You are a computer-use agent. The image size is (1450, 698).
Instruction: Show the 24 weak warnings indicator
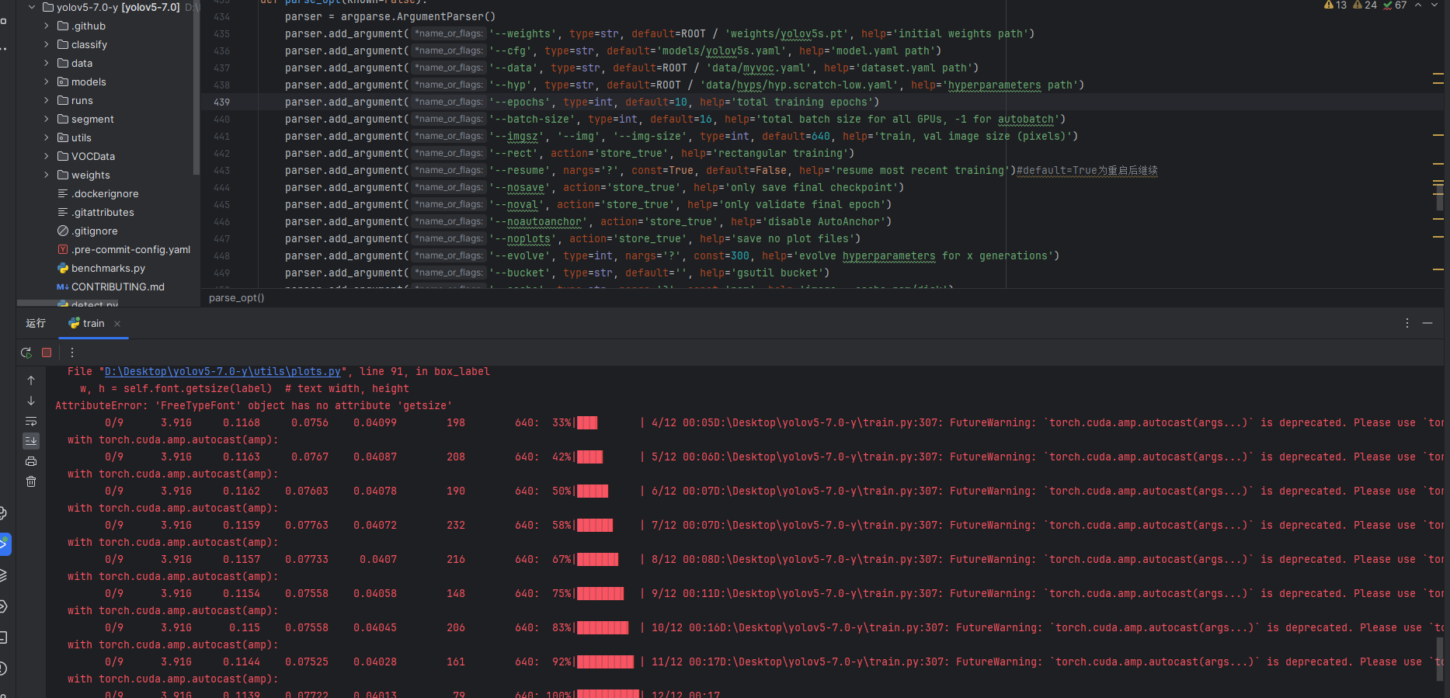[1365, 5]
